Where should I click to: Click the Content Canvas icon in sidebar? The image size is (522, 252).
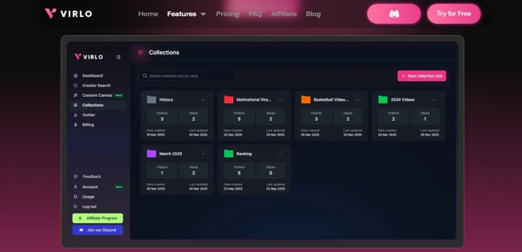point(75,95)
